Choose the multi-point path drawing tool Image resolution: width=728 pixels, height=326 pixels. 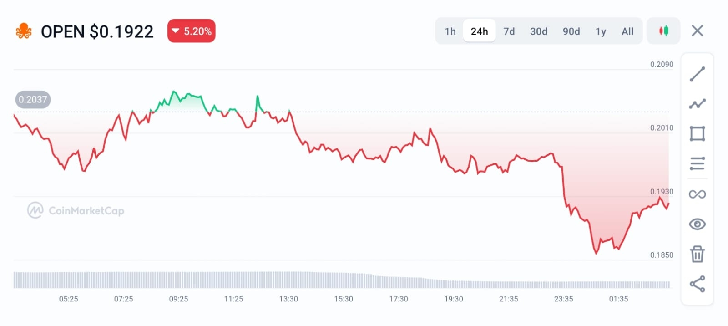point(697,104)
